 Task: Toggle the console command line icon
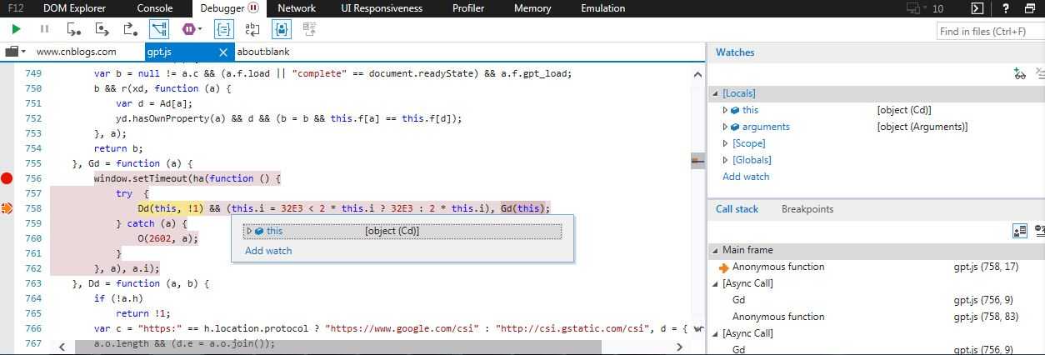pyautogui.click(x=978, y=8)
